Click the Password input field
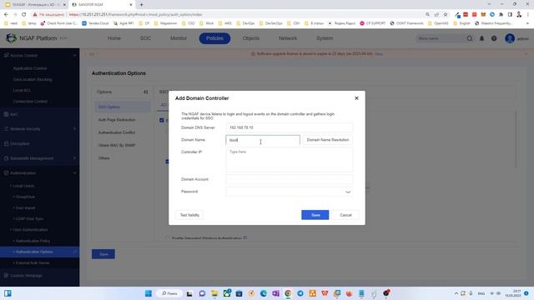Screen dimensions: 534x300 pos(290,192)
